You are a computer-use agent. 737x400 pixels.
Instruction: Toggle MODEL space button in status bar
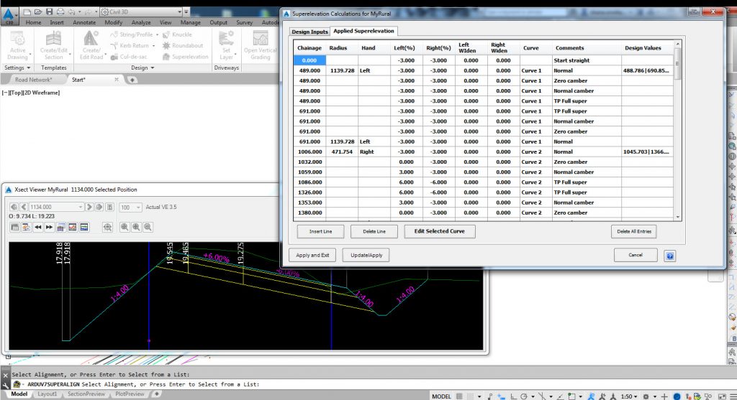[441, 396]
